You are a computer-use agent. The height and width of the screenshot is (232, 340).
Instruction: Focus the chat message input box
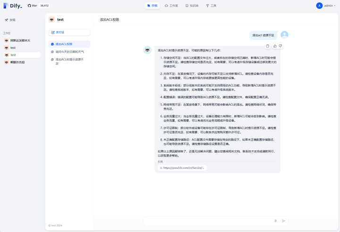point(208,221)
